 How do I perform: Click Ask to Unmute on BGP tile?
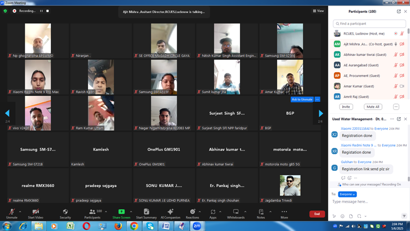(x=302, y=99)
